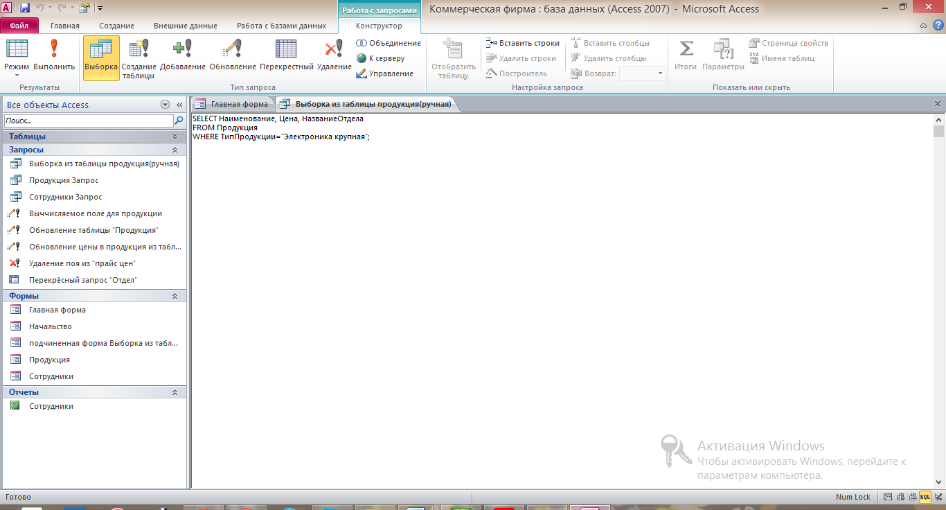Screen dimensions: 946x510
Task: Select SQL view icon in status bar
Action: (925, 497)
